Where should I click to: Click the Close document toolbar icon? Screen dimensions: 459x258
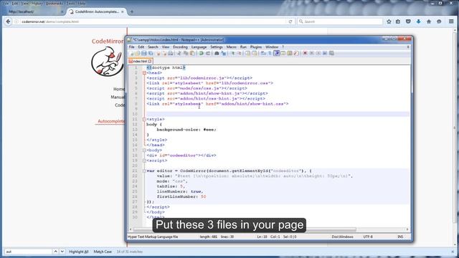(158, 53)
